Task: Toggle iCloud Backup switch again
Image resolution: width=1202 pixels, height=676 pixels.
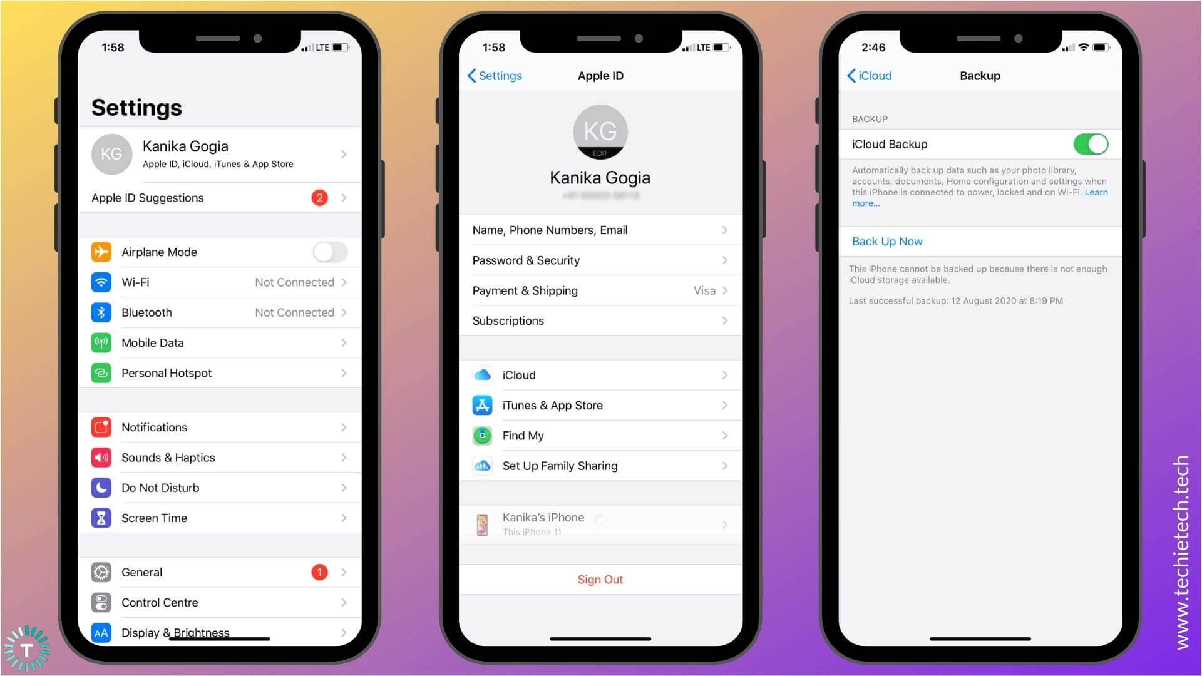Action: coord(1091,143)
